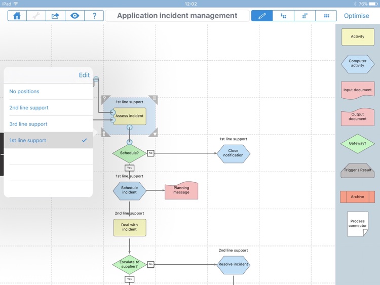The height and width of the screenshot is (285, 380).
Task: Tap Edit in the positions popover
Action: point(84,75)
